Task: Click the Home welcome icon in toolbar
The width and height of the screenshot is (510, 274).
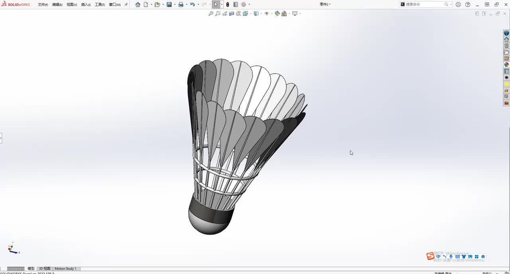Action: coord(138,4)
